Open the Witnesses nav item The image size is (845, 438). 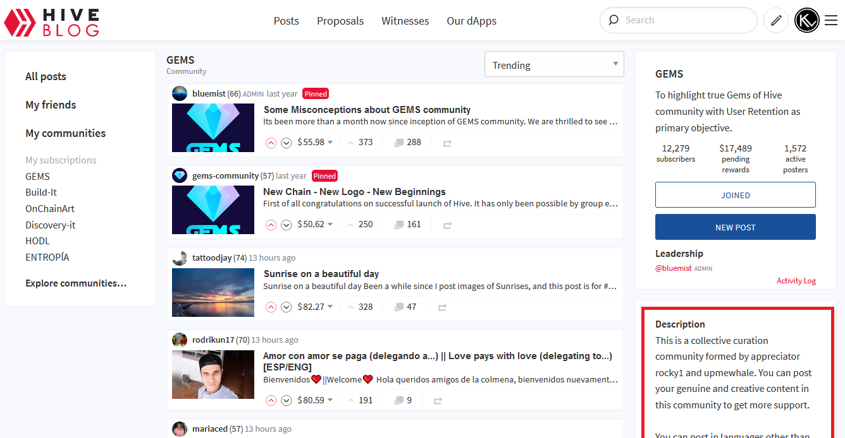405,21
